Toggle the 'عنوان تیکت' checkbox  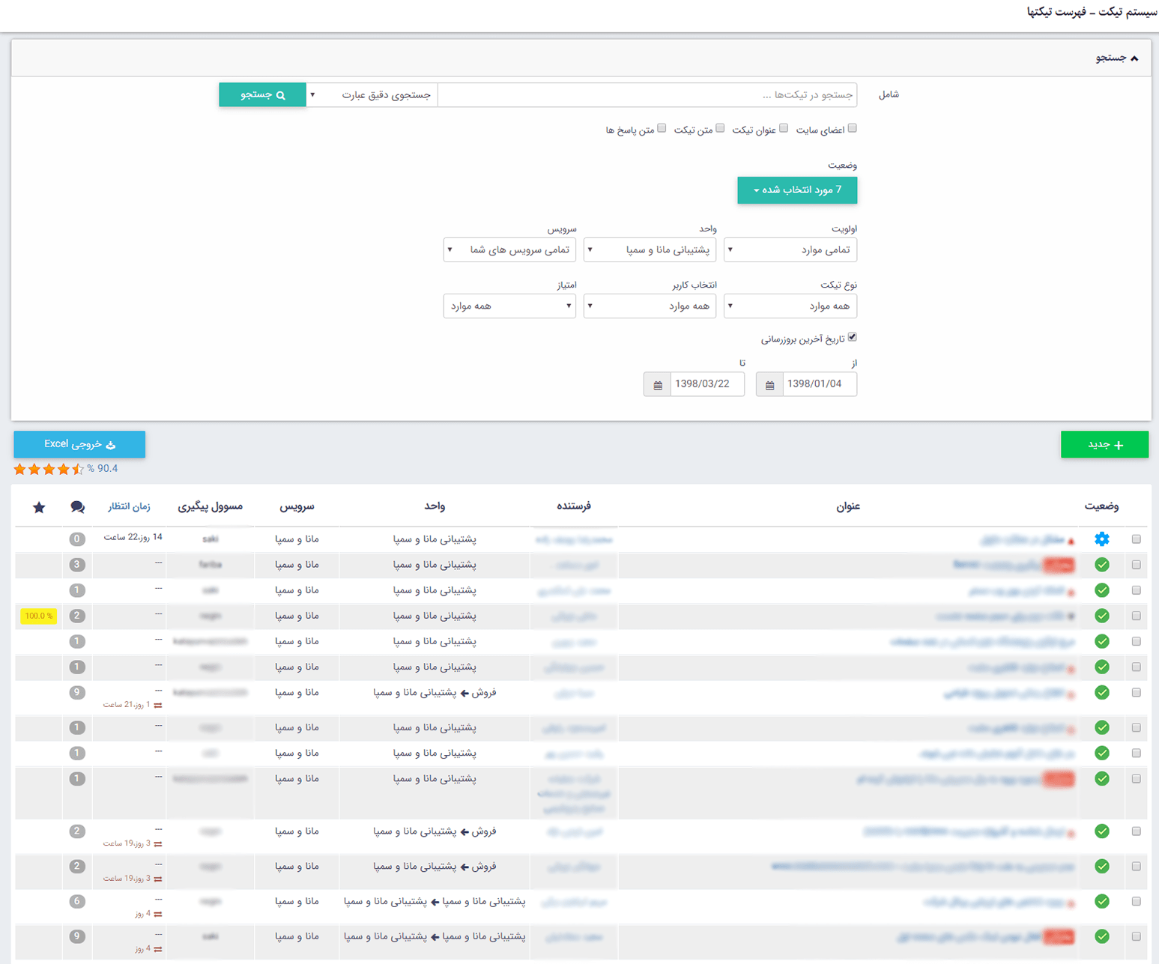[x=784, y=129]
